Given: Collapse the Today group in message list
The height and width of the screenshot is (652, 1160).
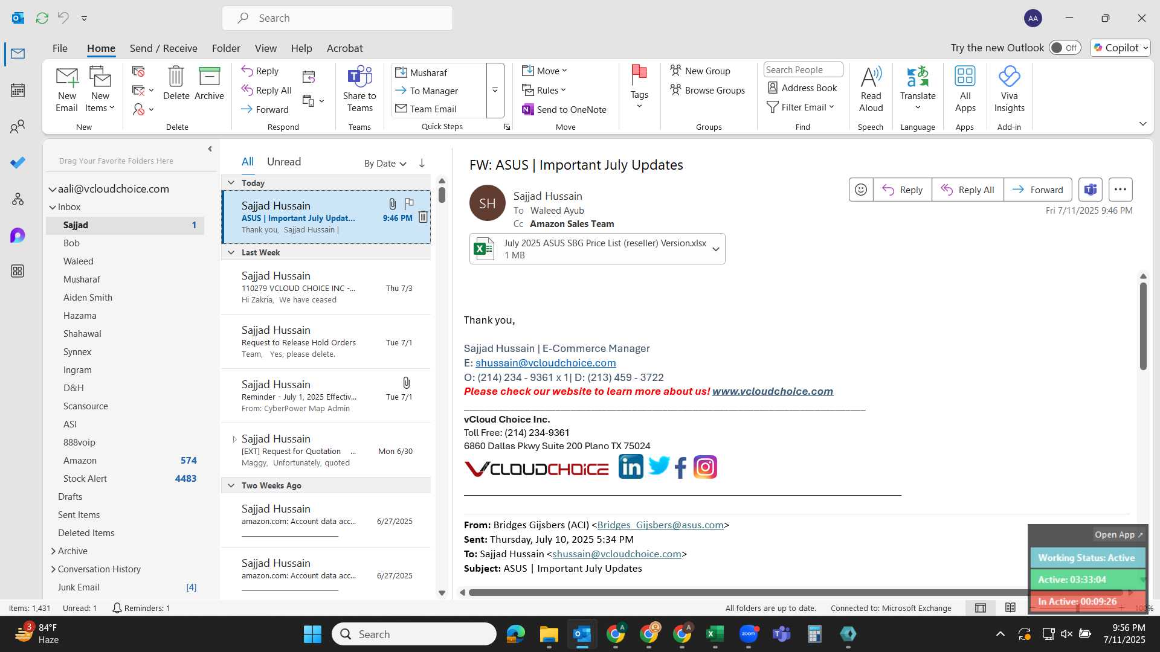Looking at the screenshot, I should [231, 183].
